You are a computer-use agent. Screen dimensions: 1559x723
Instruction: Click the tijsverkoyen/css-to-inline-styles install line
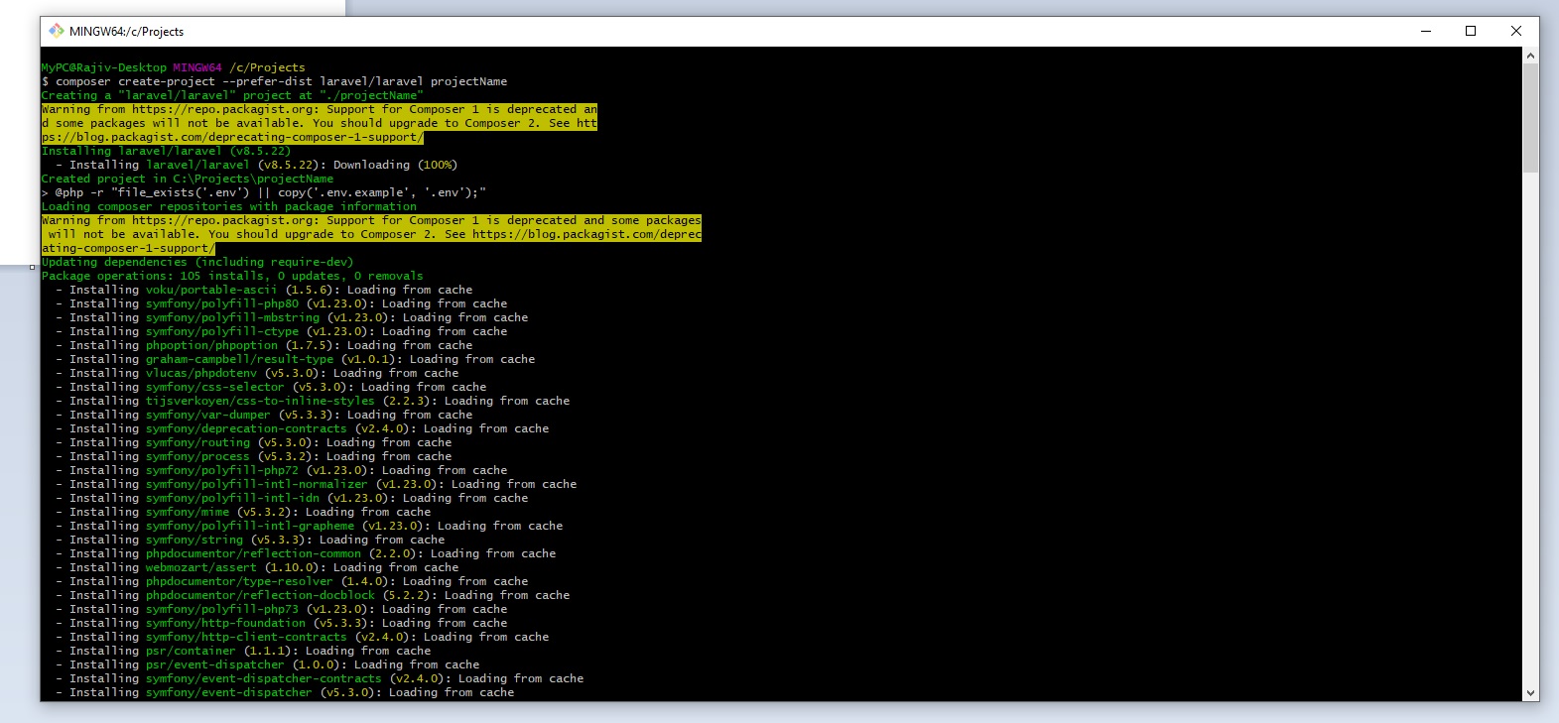click(313, 401)
